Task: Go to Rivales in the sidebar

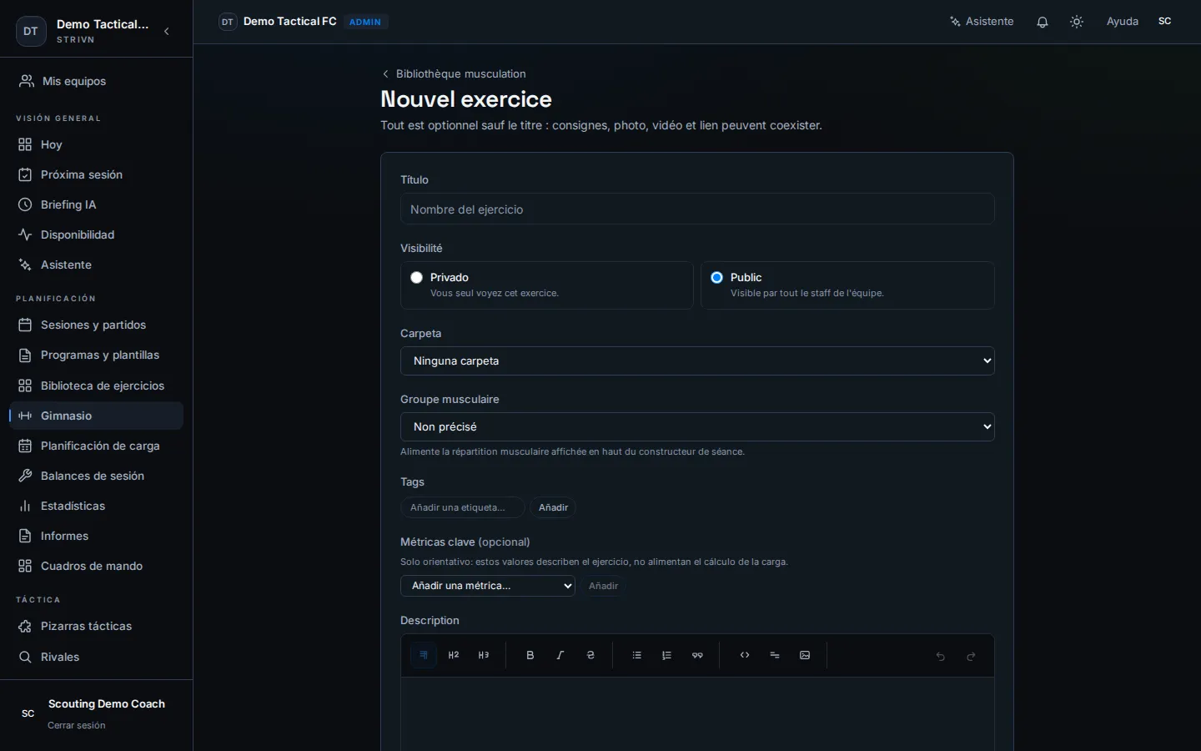Action: click(x=96, y=657)
